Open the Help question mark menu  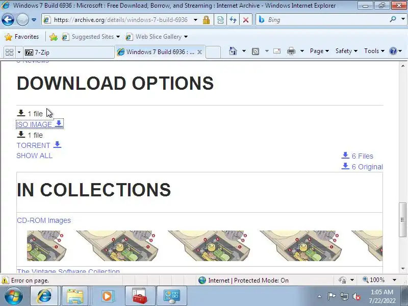coord(396,51)
